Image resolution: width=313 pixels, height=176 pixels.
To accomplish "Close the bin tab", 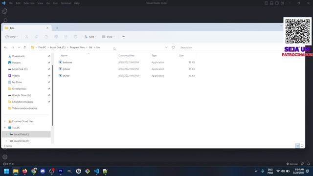I will click(x=47, y=28).
